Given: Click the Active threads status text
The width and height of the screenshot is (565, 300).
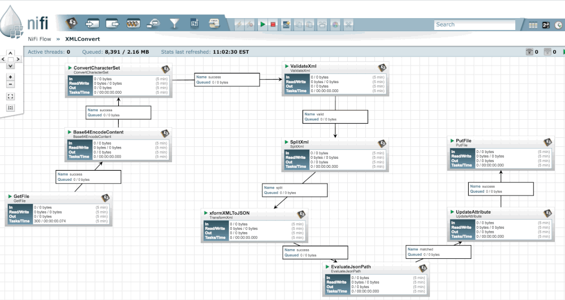Looking at the screenshot, I should pyautogui.click(x=49, y=52).
